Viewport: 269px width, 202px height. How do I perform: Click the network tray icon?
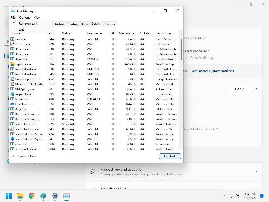click(231, 196)
